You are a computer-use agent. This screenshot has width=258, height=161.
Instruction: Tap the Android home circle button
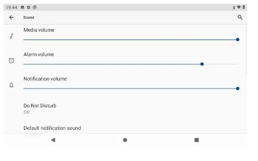(125, 140)
